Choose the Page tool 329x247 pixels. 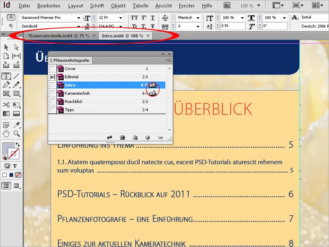click(6, 56)
